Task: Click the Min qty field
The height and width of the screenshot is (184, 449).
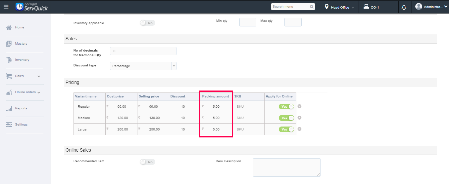Action: coord(248,22)
